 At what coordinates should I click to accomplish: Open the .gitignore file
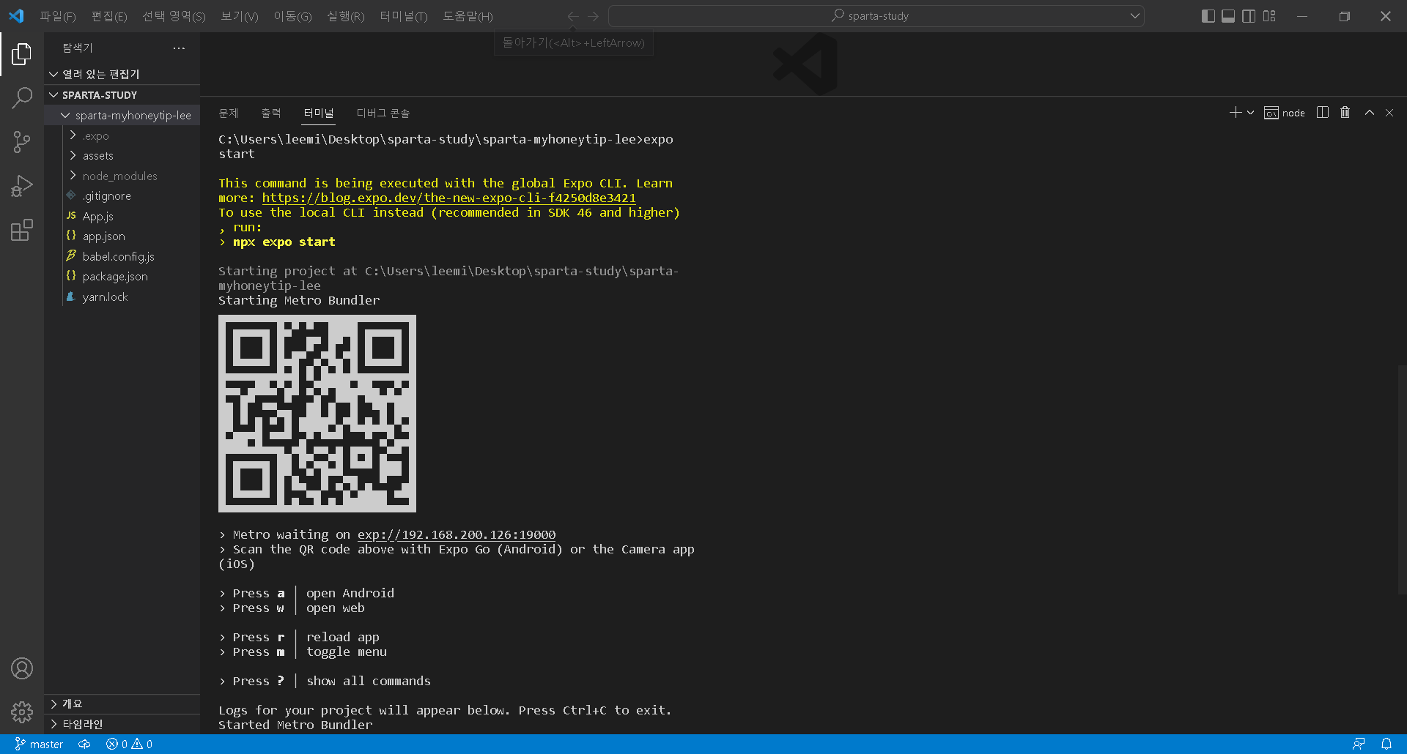click(x=122, y=196)
